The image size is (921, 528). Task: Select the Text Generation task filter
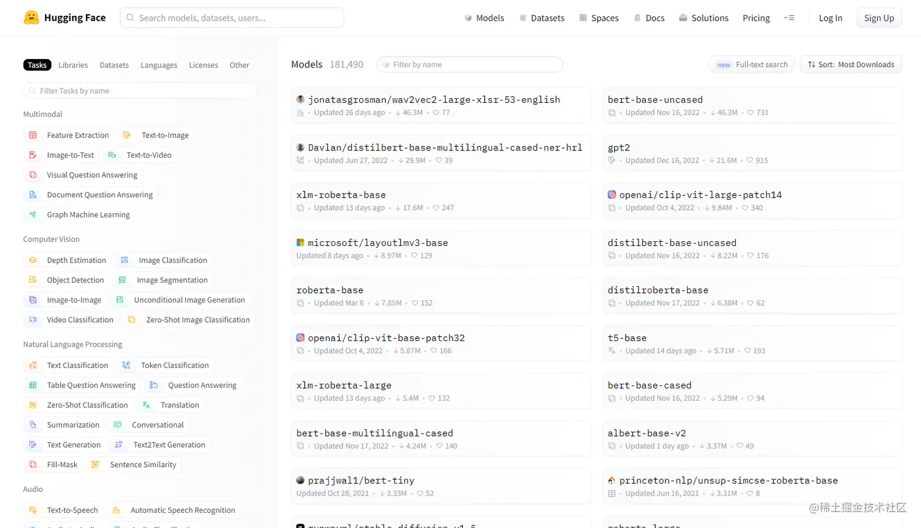click(x=65, y=445)
